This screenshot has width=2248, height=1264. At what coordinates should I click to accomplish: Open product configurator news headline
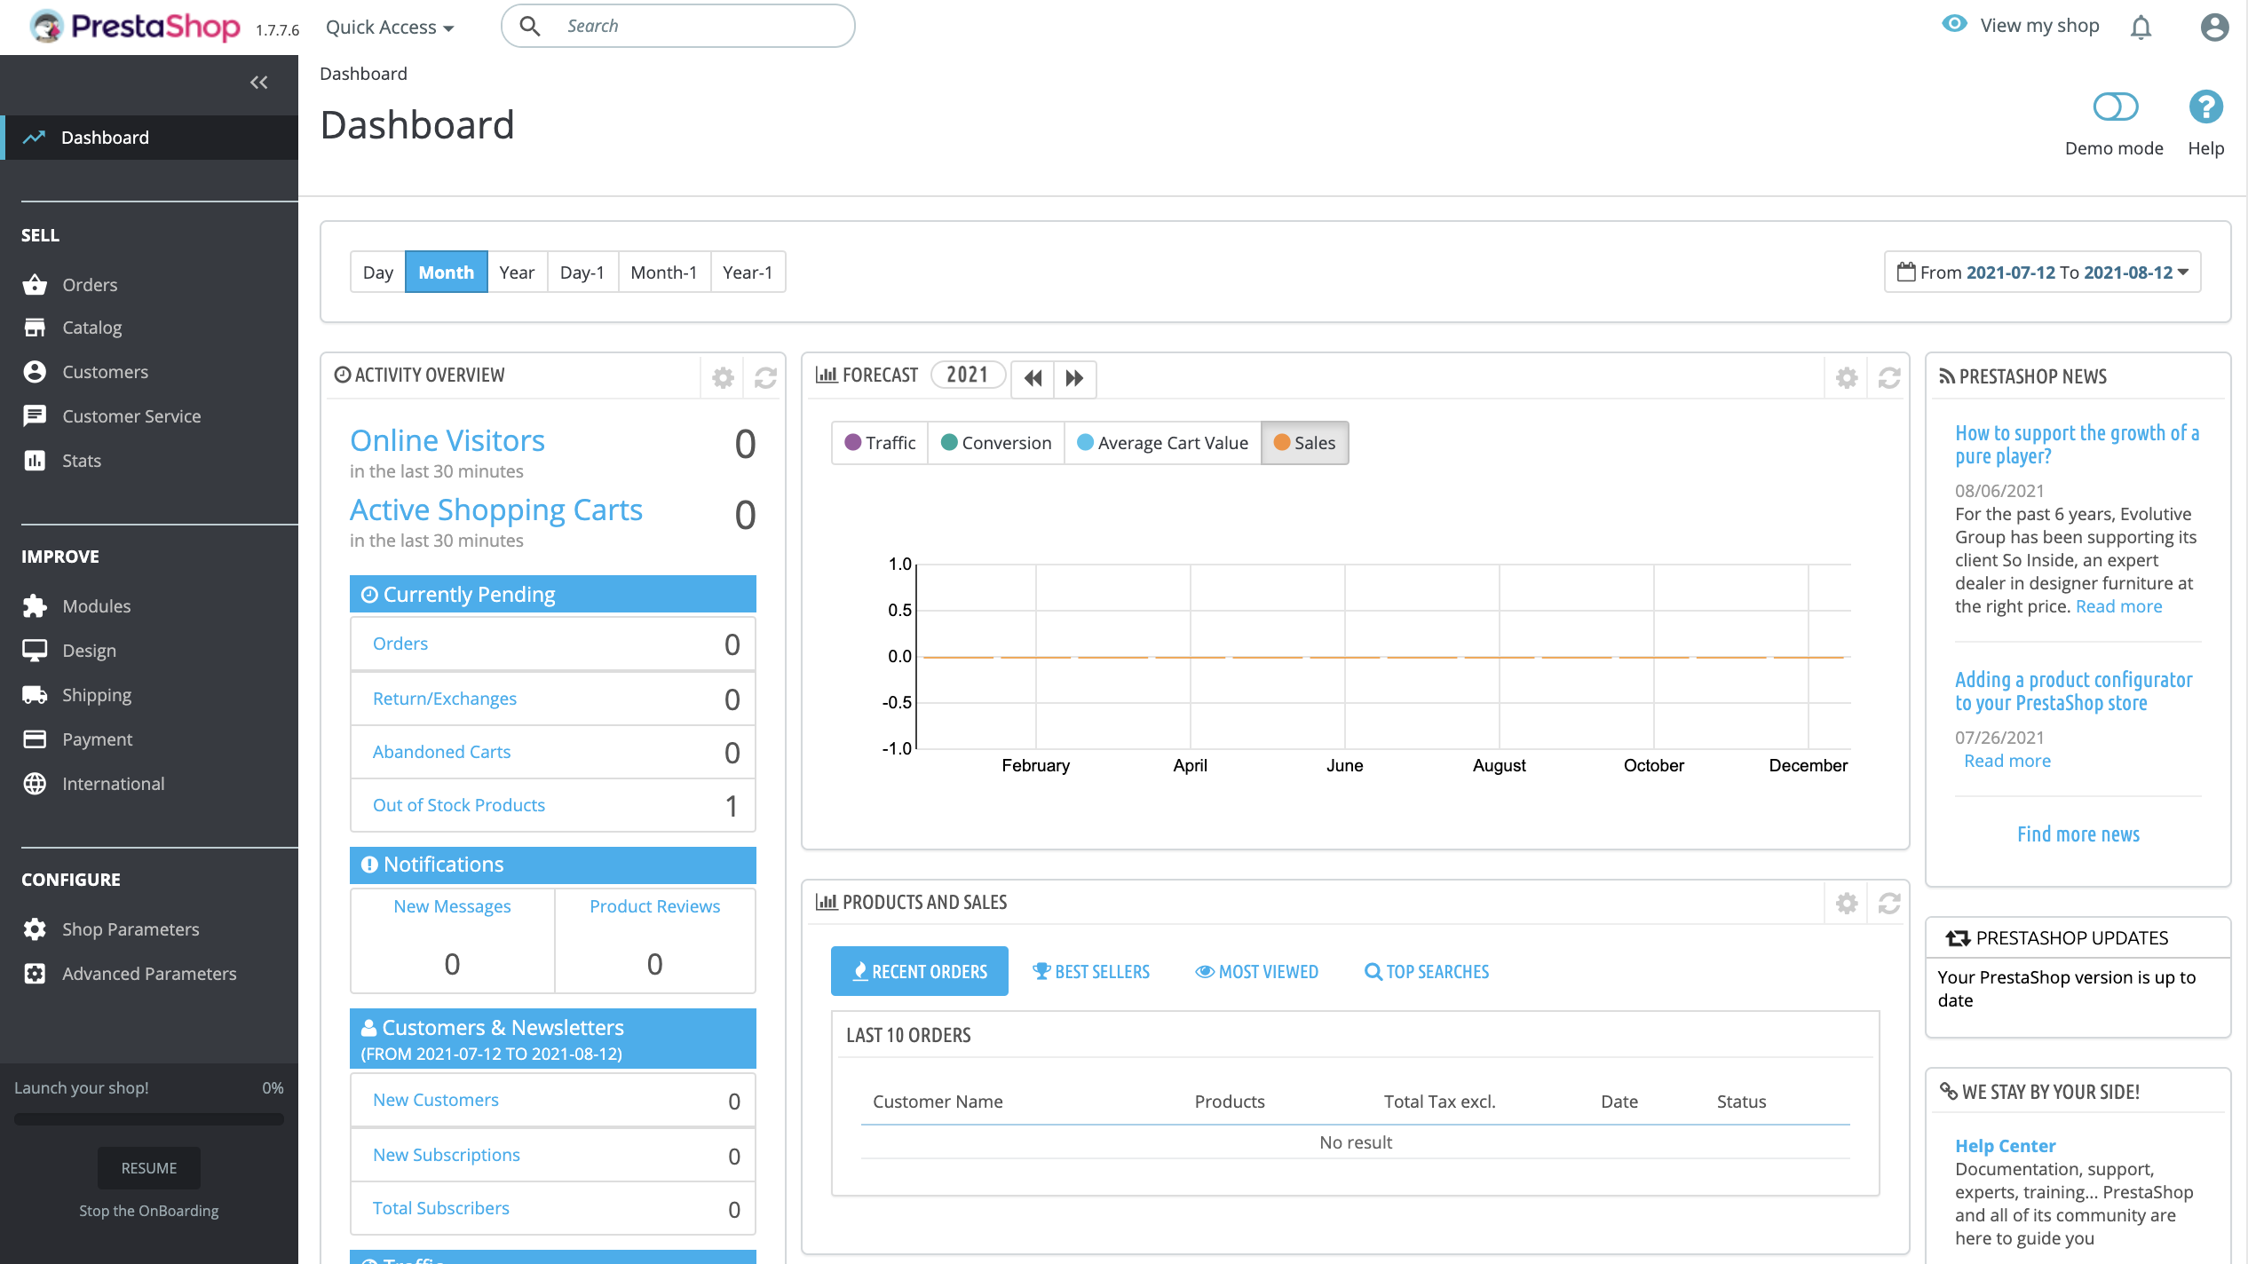(2073, 691)
